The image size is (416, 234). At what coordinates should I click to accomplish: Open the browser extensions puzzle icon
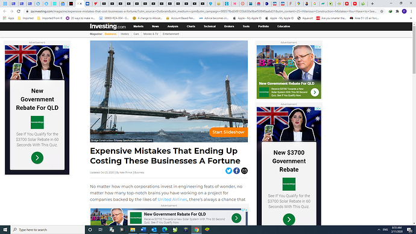tap(397, 11)
